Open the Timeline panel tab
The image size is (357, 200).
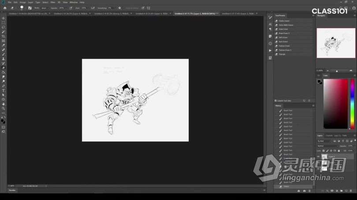[x=12, y=190]
